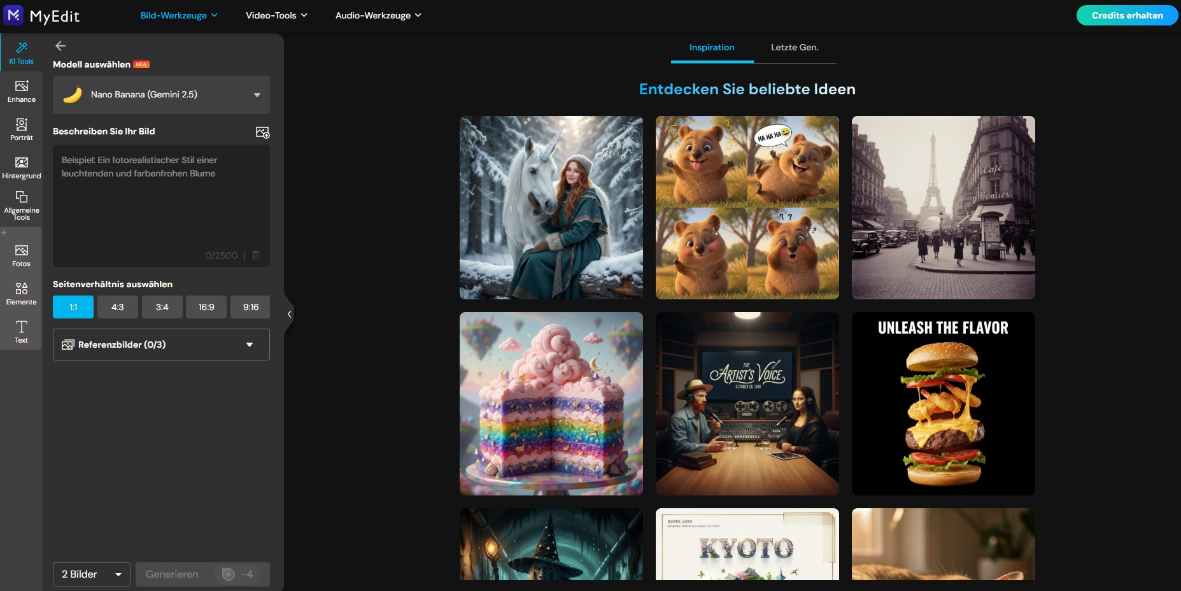Open the Enhance tools
This screenshot has height=591, width=1181.
(x=21, y=91)
